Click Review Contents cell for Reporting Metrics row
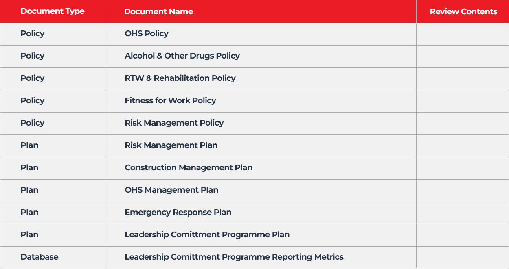This screenshot has height=269, width=509. point(463,257)
